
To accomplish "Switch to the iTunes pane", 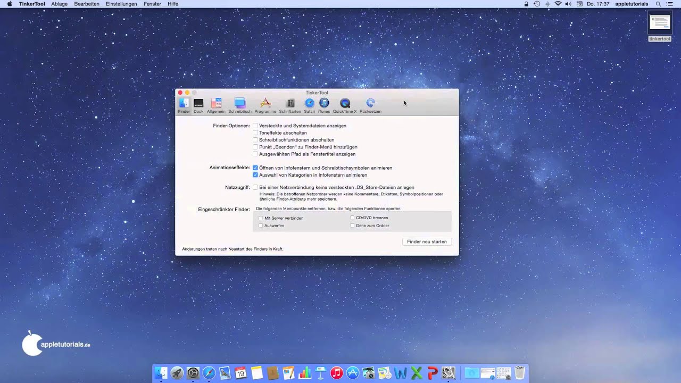I will (324, 105).
